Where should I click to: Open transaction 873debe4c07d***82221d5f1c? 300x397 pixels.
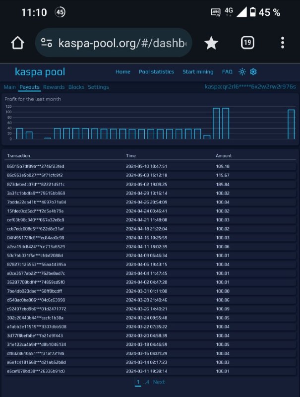tap(36, 184)
